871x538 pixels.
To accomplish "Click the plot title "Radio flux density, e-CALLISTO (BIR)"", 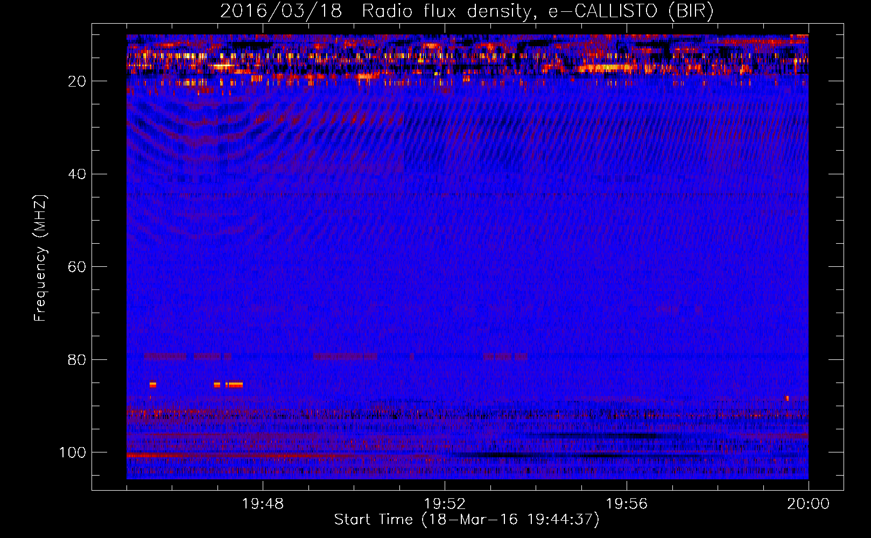I will click(x=538, y=11).
